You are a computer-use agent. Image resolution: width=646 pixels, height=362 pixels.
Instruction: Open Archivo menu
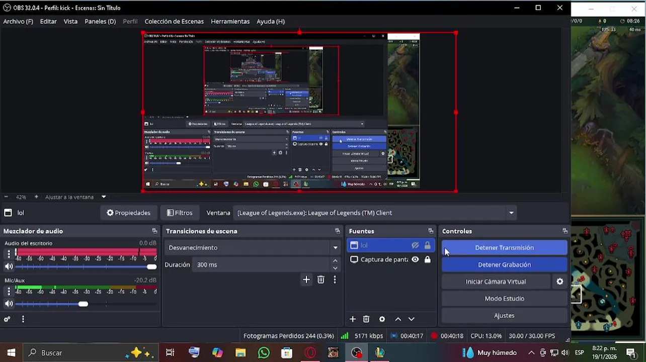click(x=18, y=21)
